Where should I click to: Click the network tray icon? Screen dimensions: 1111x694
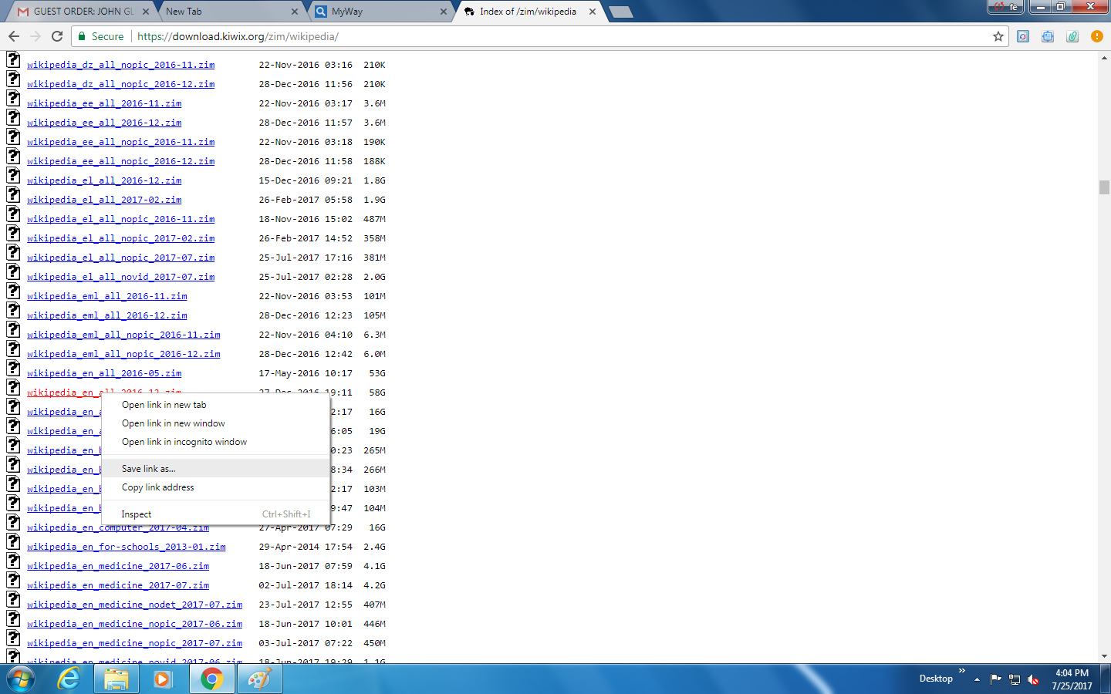tap(1015, 679)
